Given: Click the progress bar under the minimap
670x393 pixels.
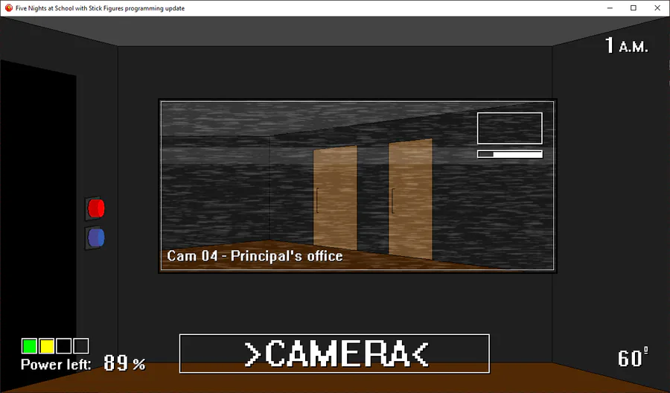Looking at the screenshot, I should click(510, 154).
